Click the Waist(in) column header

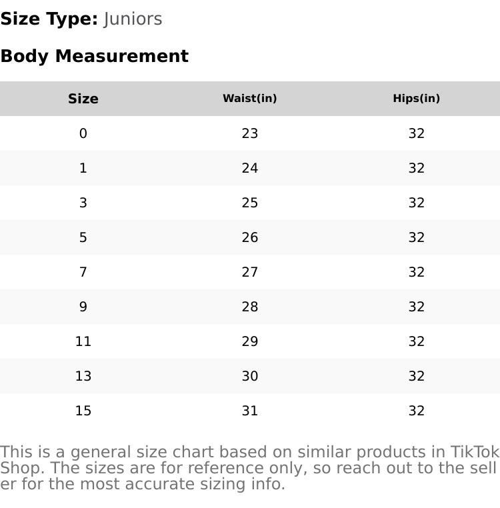[250, 99]
